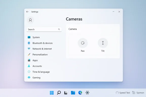Image resolution: width=146 pixels, height=97 pixels.
Task: Click the Tilt label text
Action: click(103, 51)
